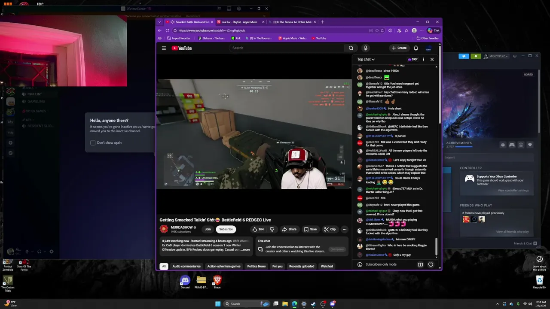The width and height of the screenshot is (550, 309).
Task: Click the YouTube logo home link
Action: click(182, 48)
